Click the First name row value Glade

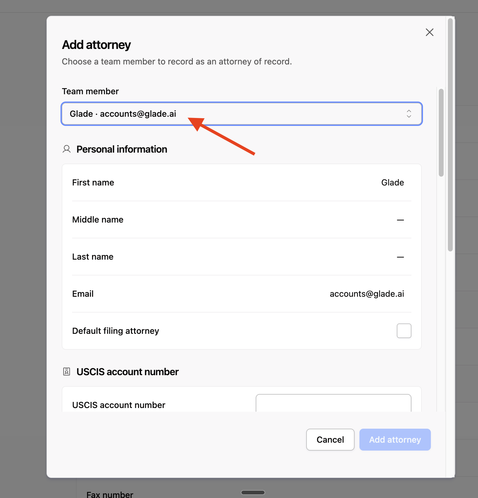tap(393, 182)
